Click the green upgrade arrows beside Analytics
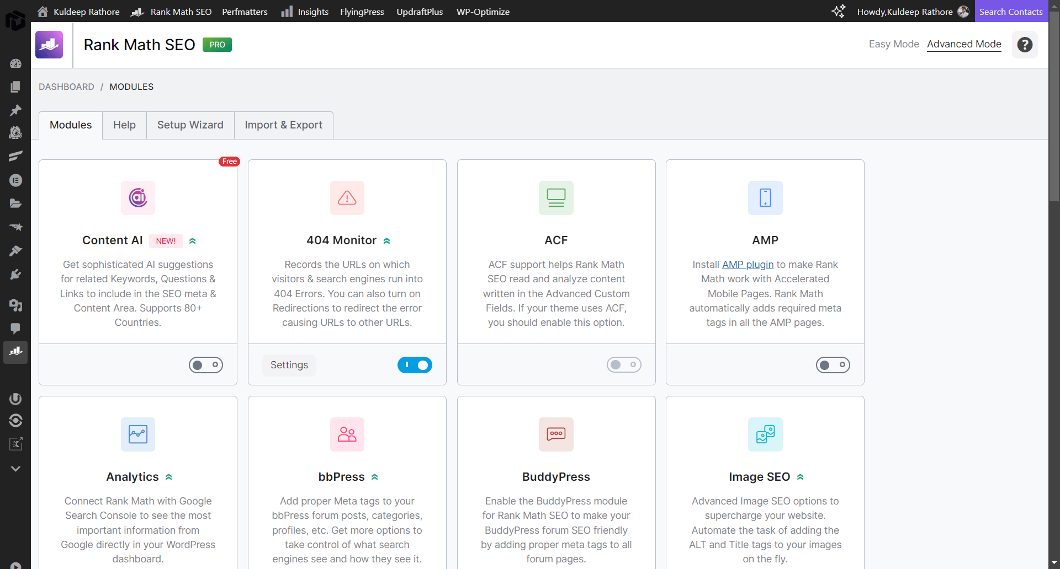 click(169, 477)
